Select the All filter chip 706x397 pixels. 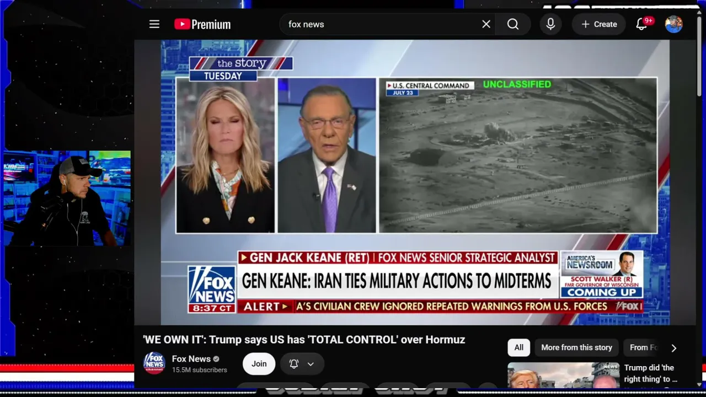coord(519,347)
